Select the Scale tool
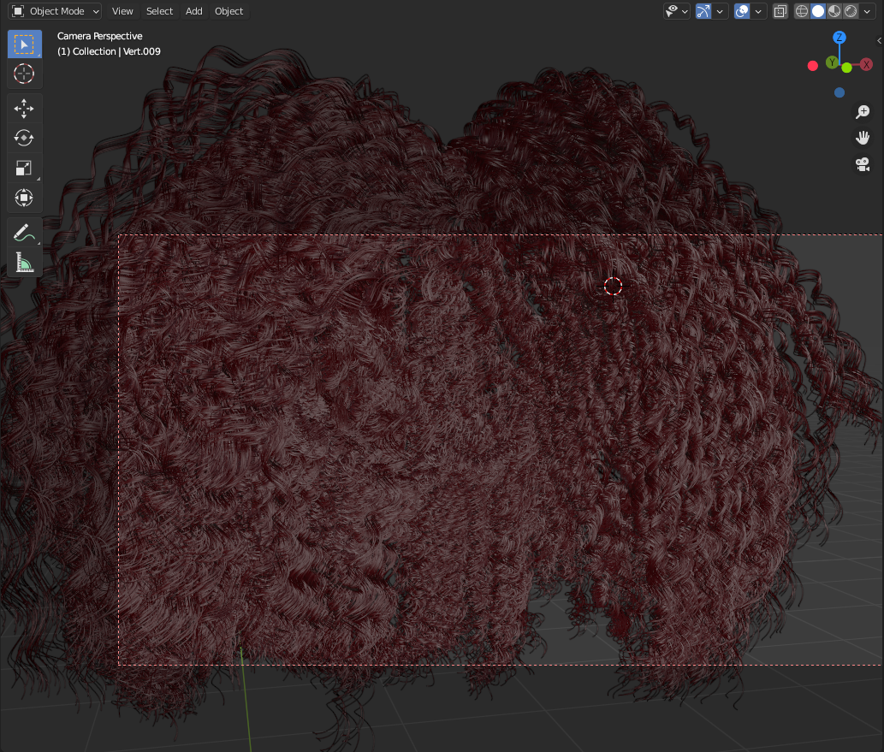The image size is (884, 752). 24,168
